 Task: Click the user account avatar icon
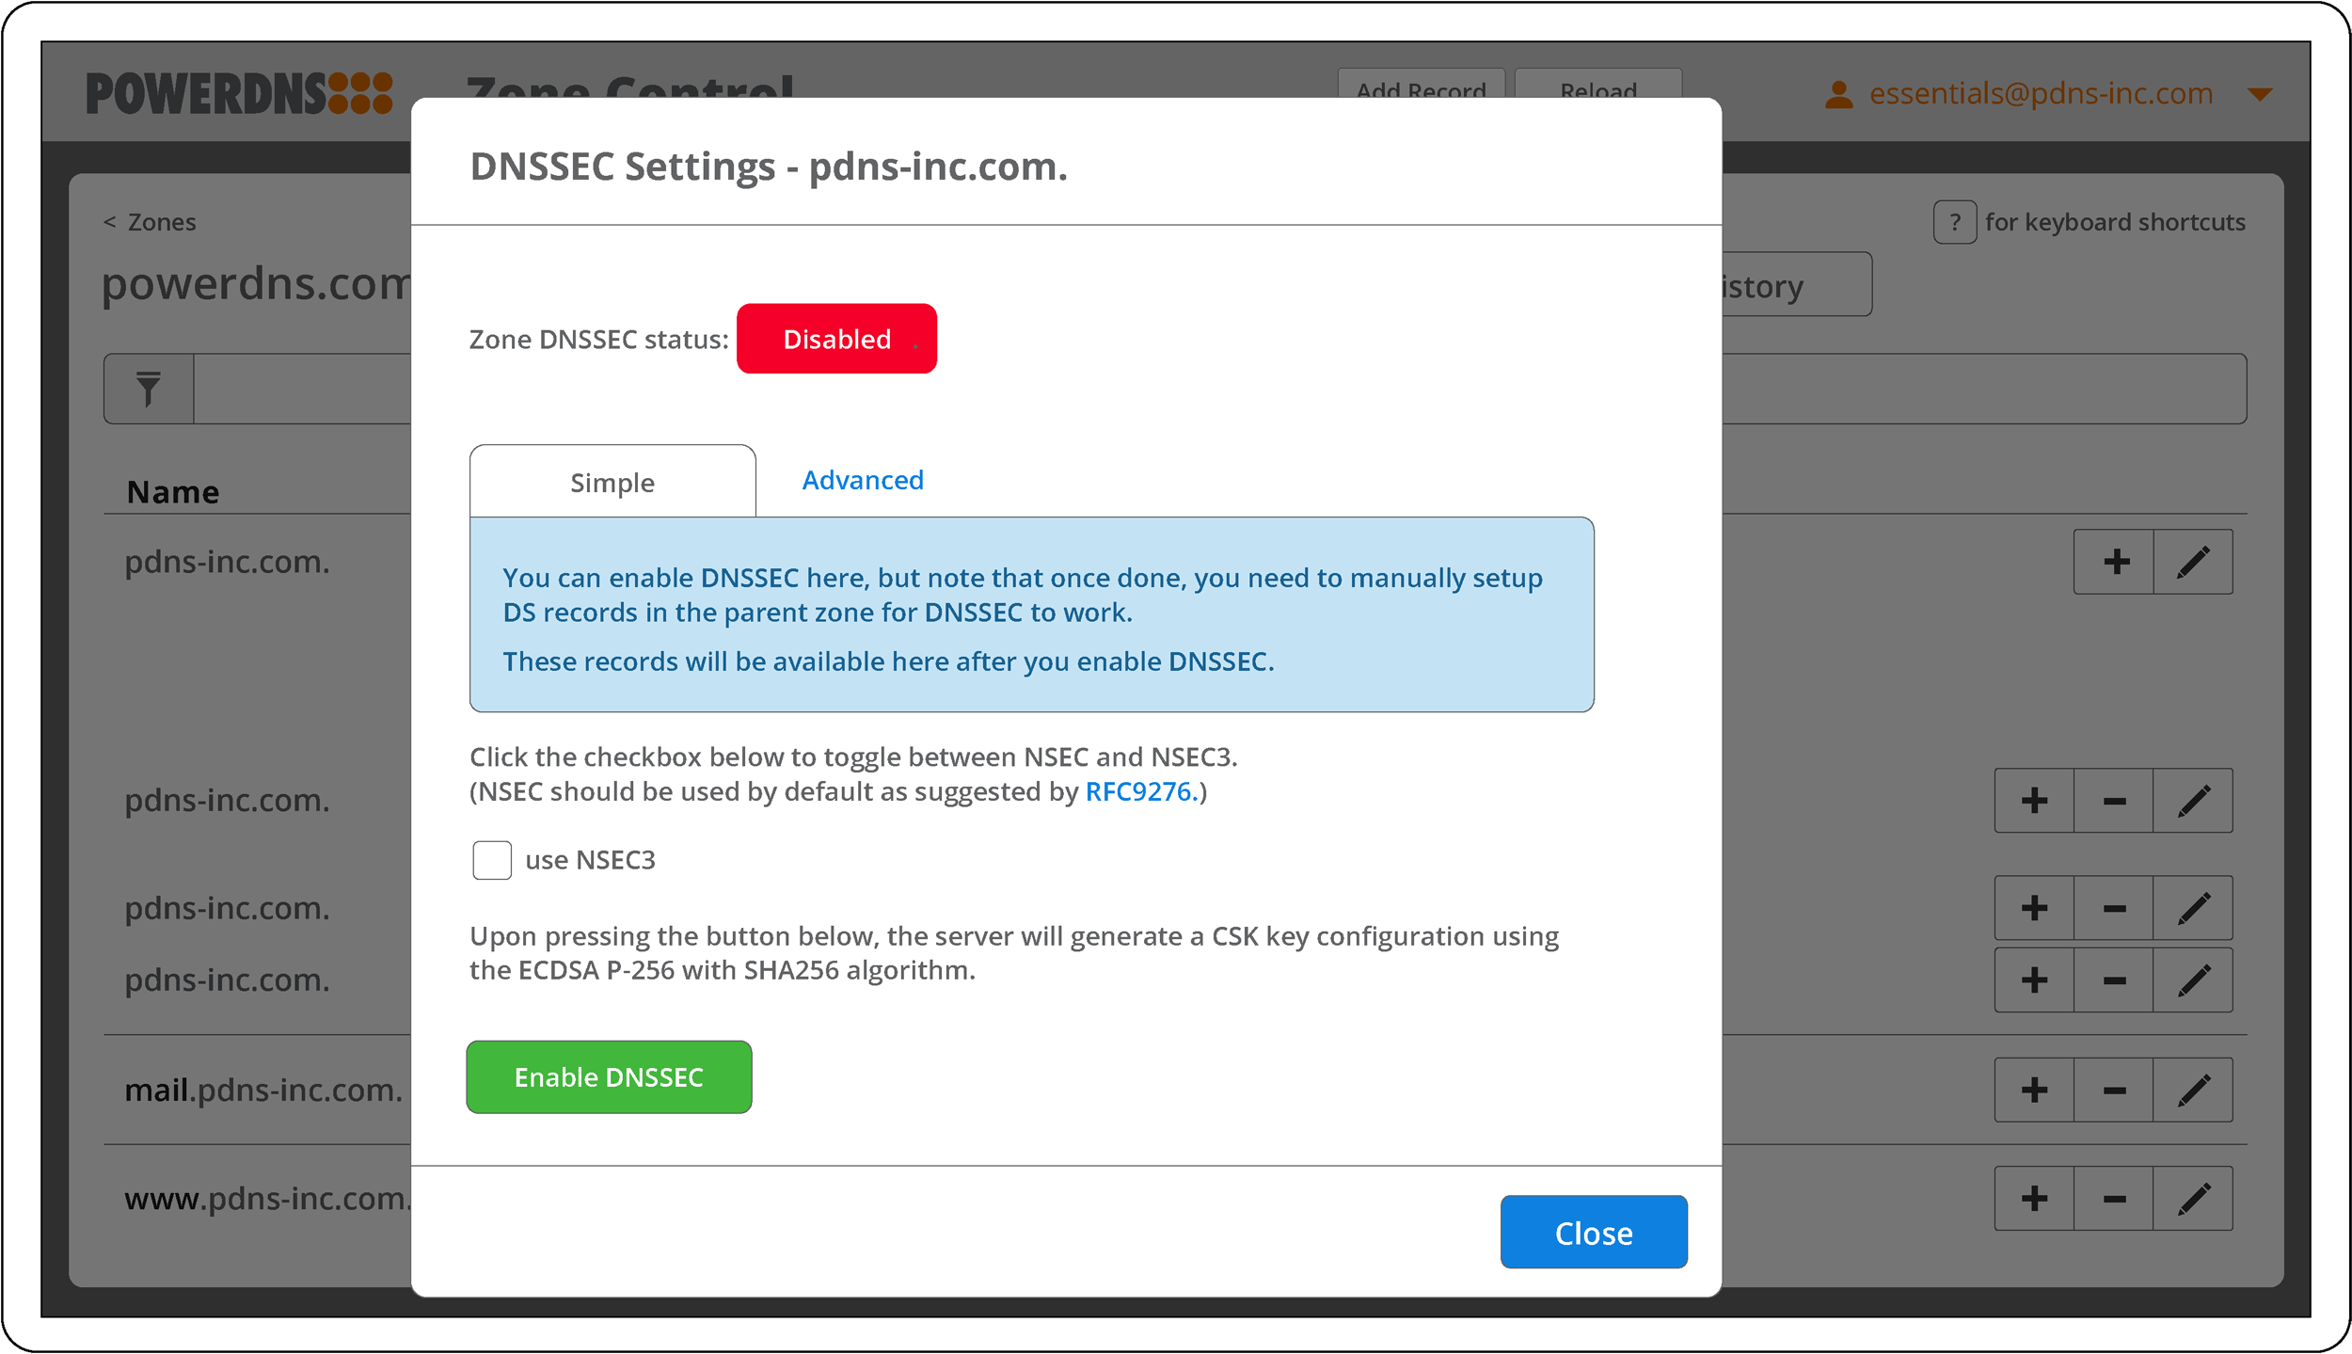[1838, 94]
